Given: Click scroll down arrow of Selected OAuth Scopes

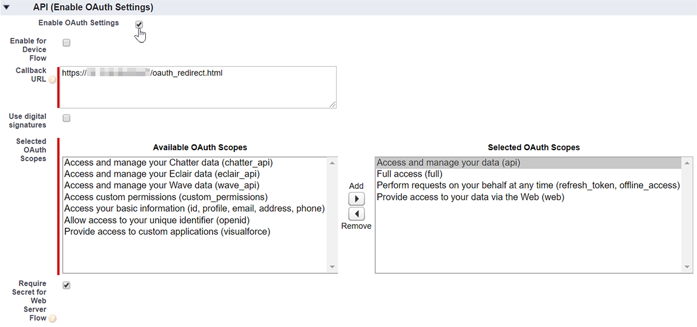Looking at the screenshot, I should coord(687,267).
